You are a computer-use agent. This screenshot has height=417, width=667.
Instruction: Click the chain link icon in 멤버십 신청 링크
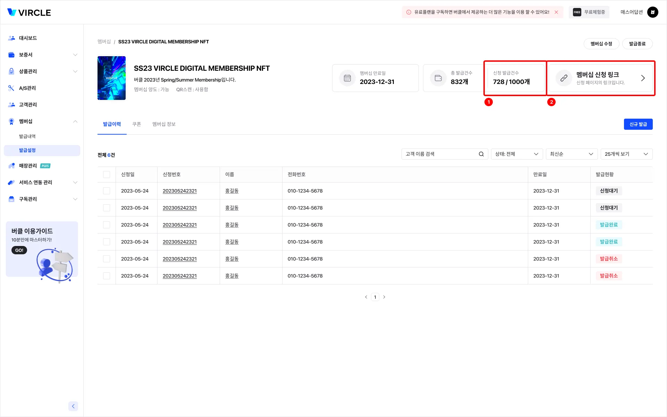coord(564,78)
